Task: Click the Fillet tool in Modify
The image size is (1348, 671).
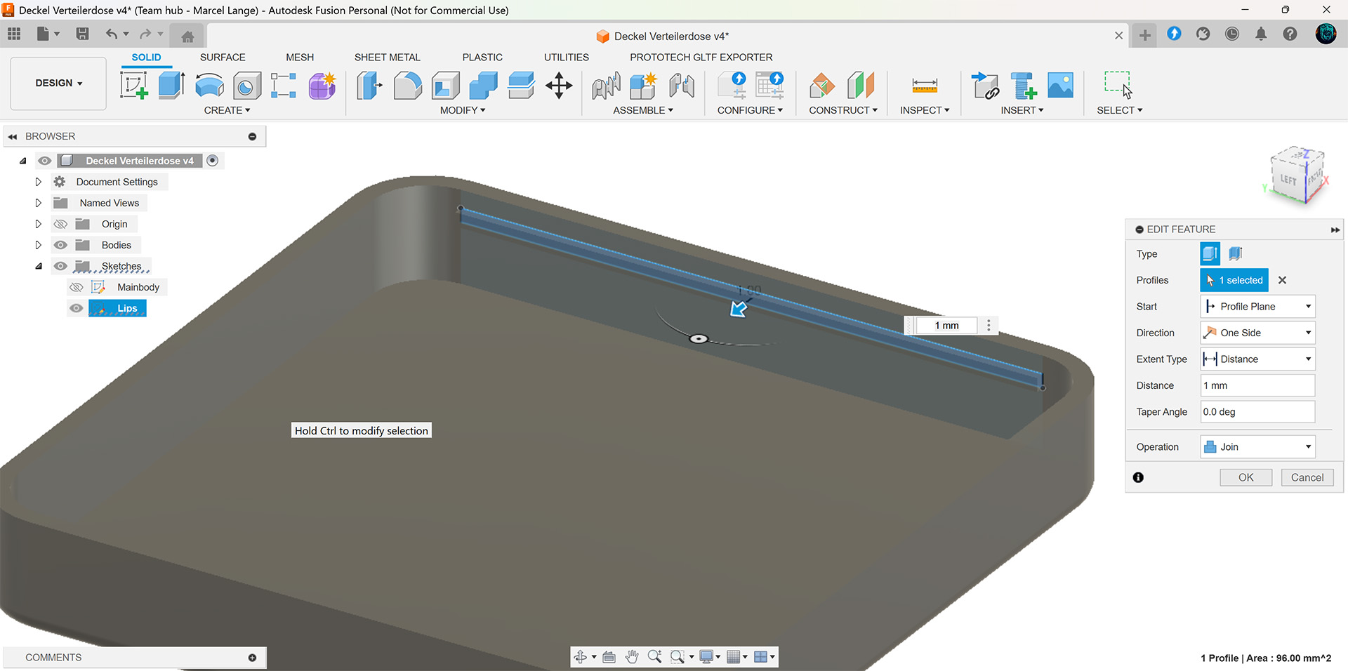Action: (407, 86)
